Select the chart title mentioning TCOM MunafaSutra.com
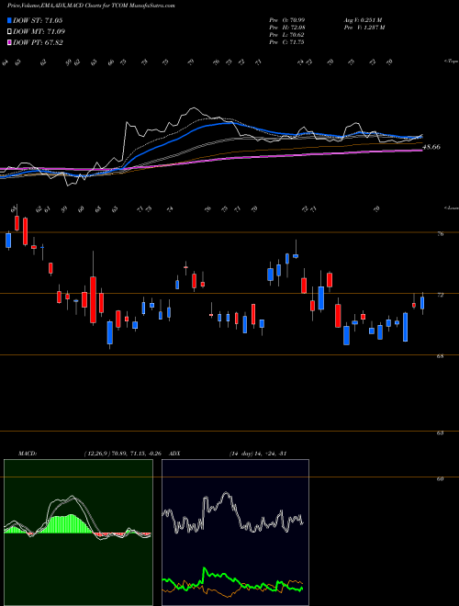This screenshot has height=606, width=459. [x=91, y=6]
